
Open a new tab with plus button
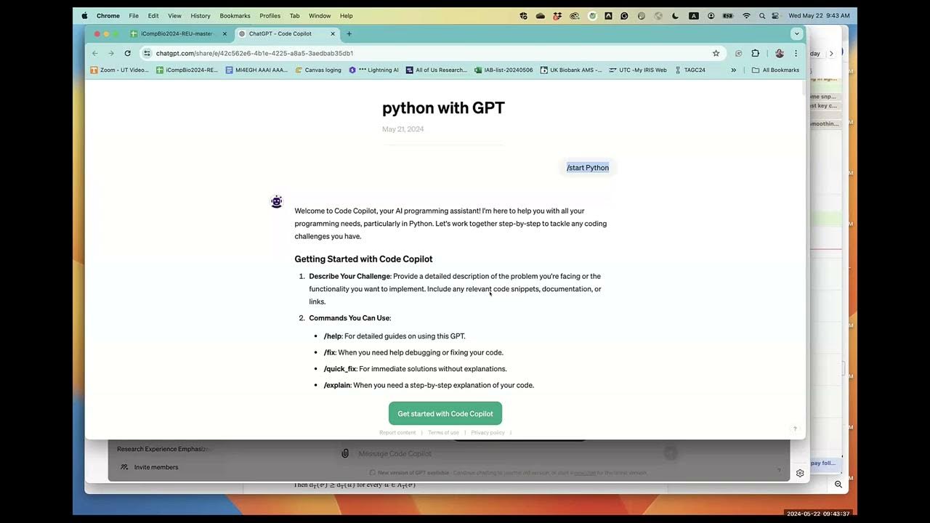[x=349, y=33]
